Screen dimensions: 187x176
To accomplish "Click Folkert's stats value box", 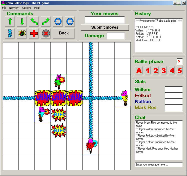I will (174, 95).
